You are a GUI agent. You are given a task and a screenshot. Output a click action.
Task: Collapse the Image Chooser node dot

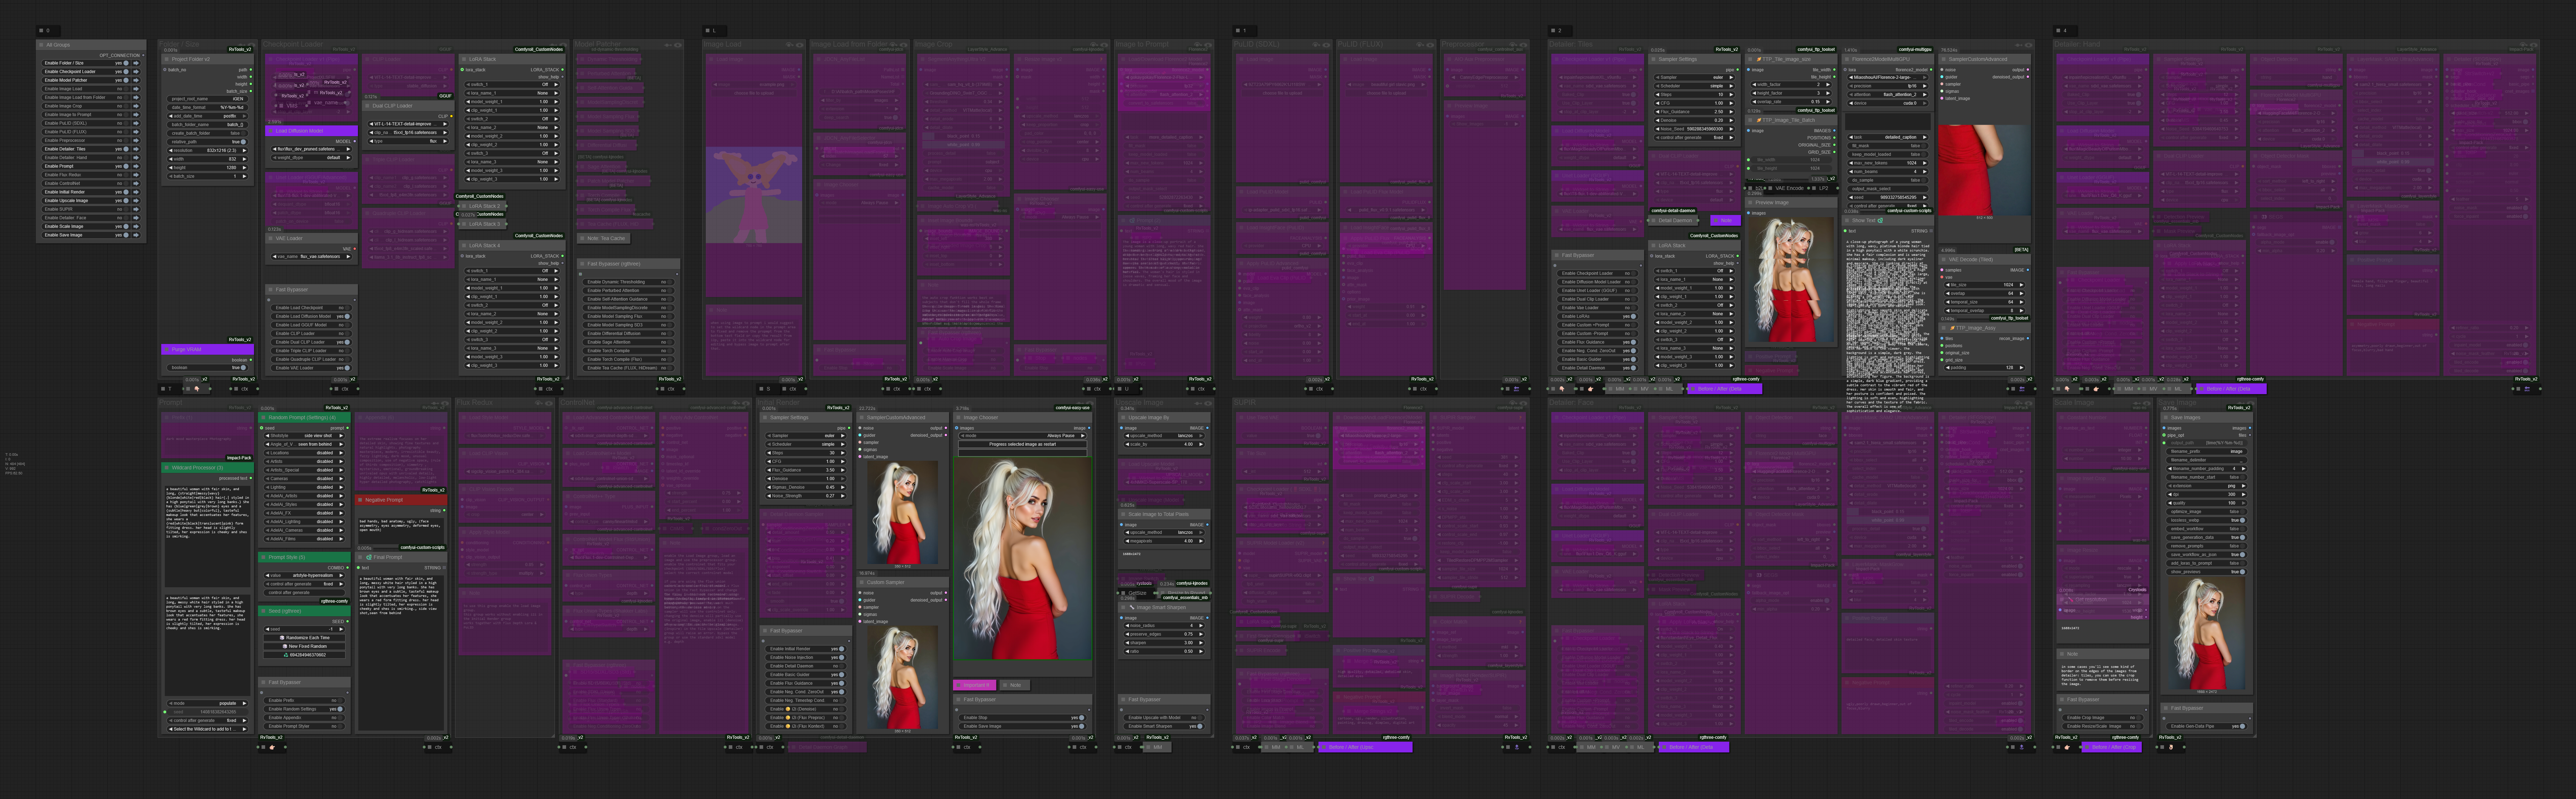coord(958,418)
